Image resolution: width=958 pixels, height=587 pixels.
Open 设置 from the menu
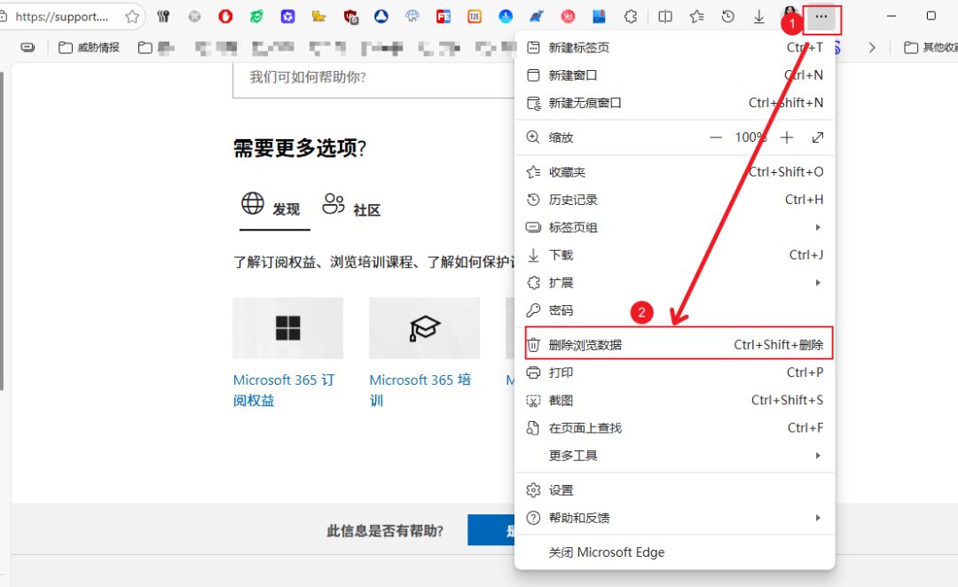click(674, 490)
